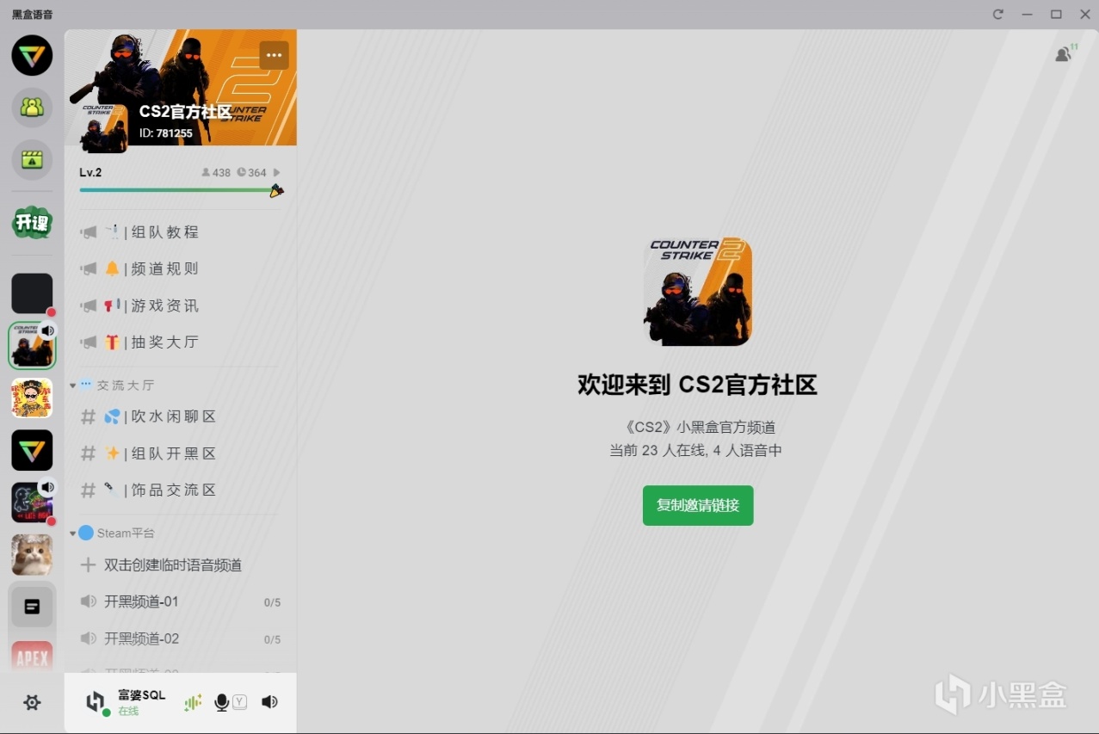Open the APEX server icon

pyautogui.click(x=32, y=657)
